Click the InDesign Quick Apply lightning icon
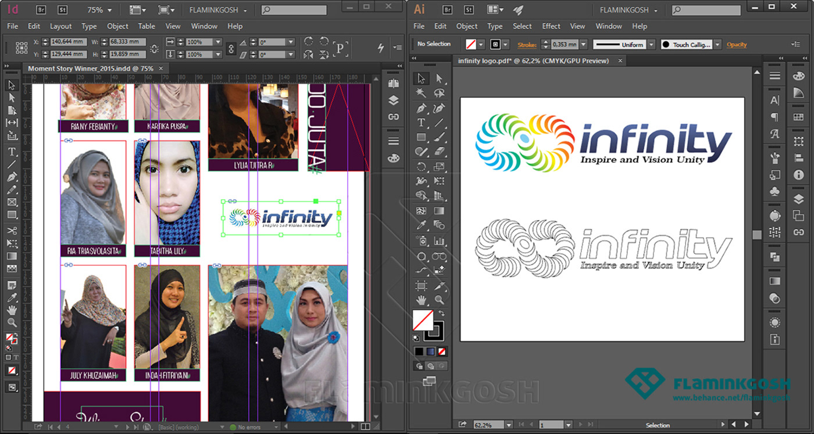 (381, 48)
